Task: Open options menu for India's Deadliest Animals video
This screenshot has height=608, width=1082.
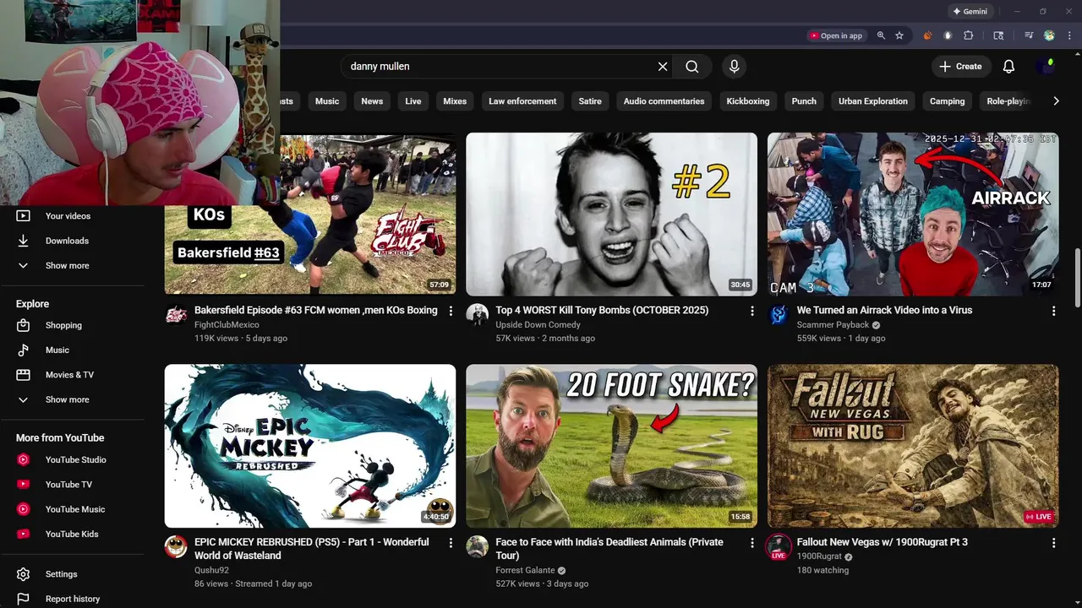Action: tap(752, 543)
